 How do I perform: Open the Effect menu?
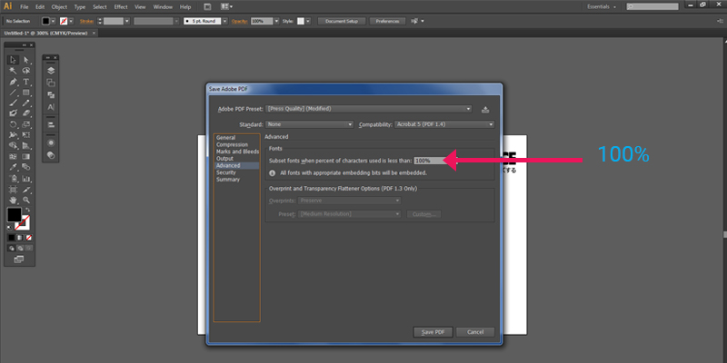(x=121, y=7)
